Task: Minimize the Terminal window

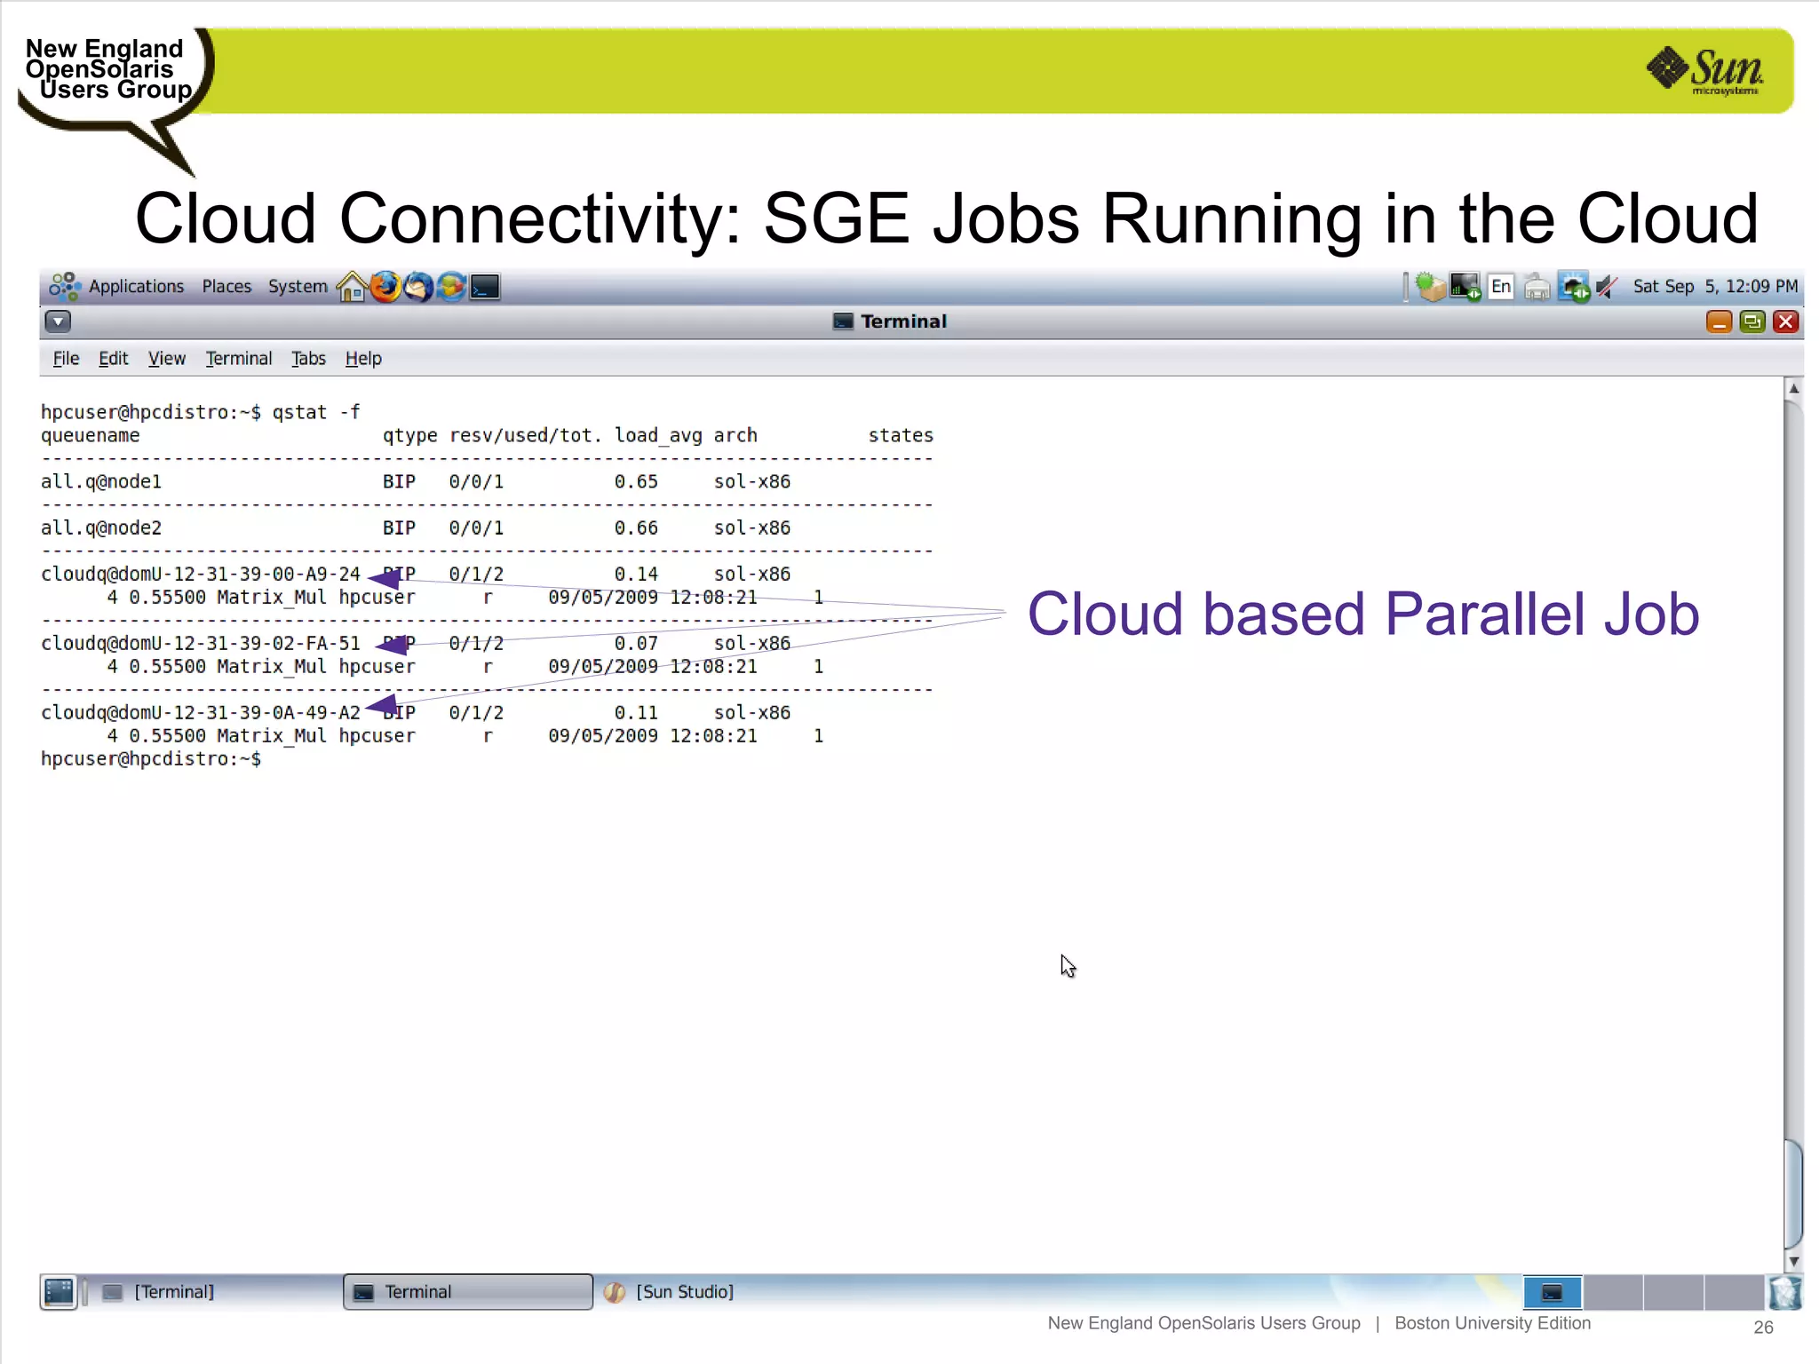Action: [1720, 321]
